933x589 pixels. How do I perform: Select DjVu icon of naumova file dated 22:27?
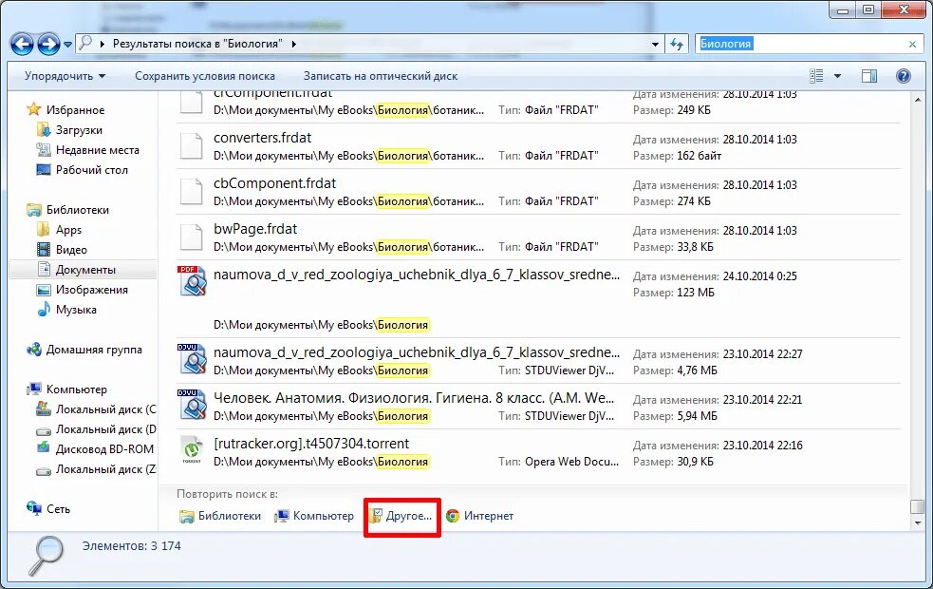pos(192,359)
